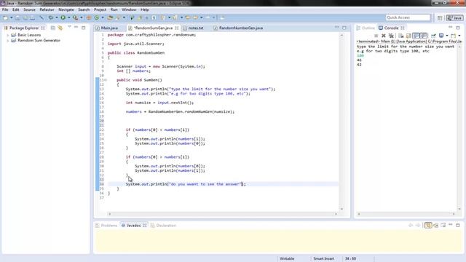
Task: Click the editor horizontal scrollbar
Action: (x=223, y=214)
